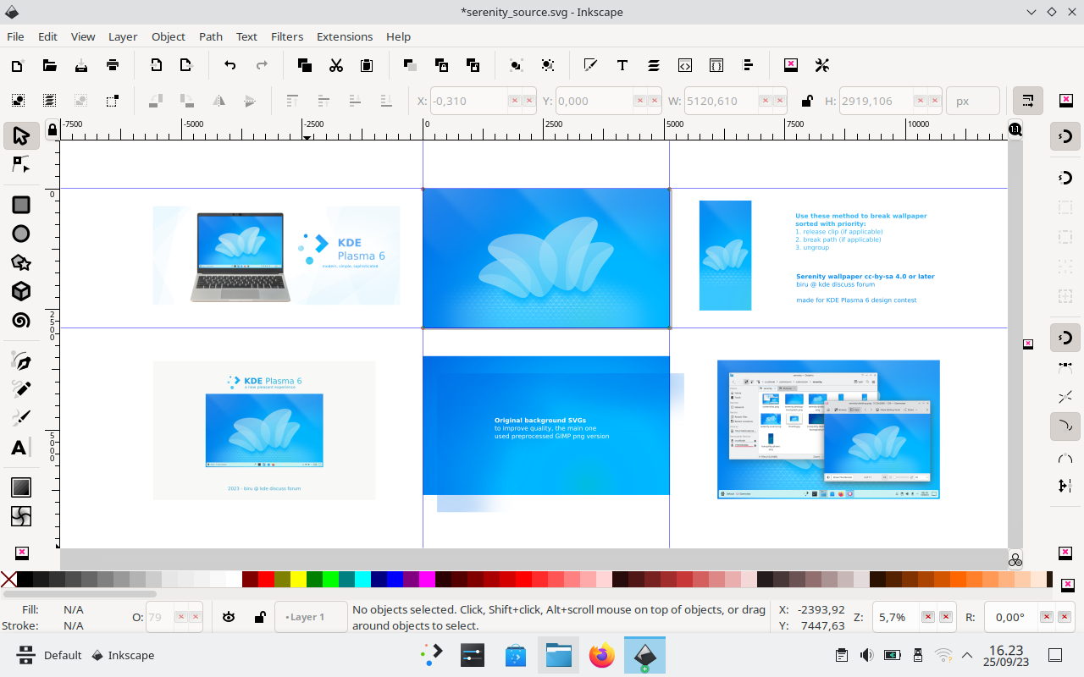This screenshot has height=677, width=1084.
Task: Select the Mesh gradient tool
Action: click(21, 515)
